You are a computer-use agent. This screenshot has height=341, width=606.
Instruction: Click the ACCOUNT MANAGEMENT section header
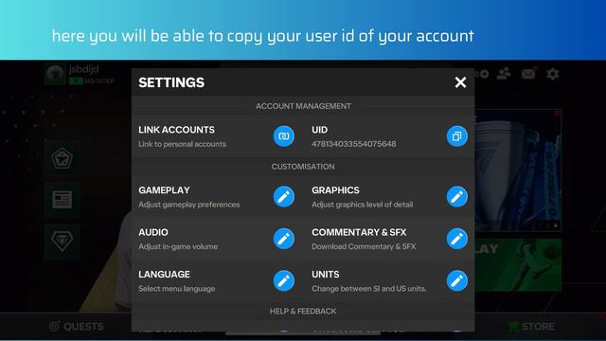click(303, 106)
